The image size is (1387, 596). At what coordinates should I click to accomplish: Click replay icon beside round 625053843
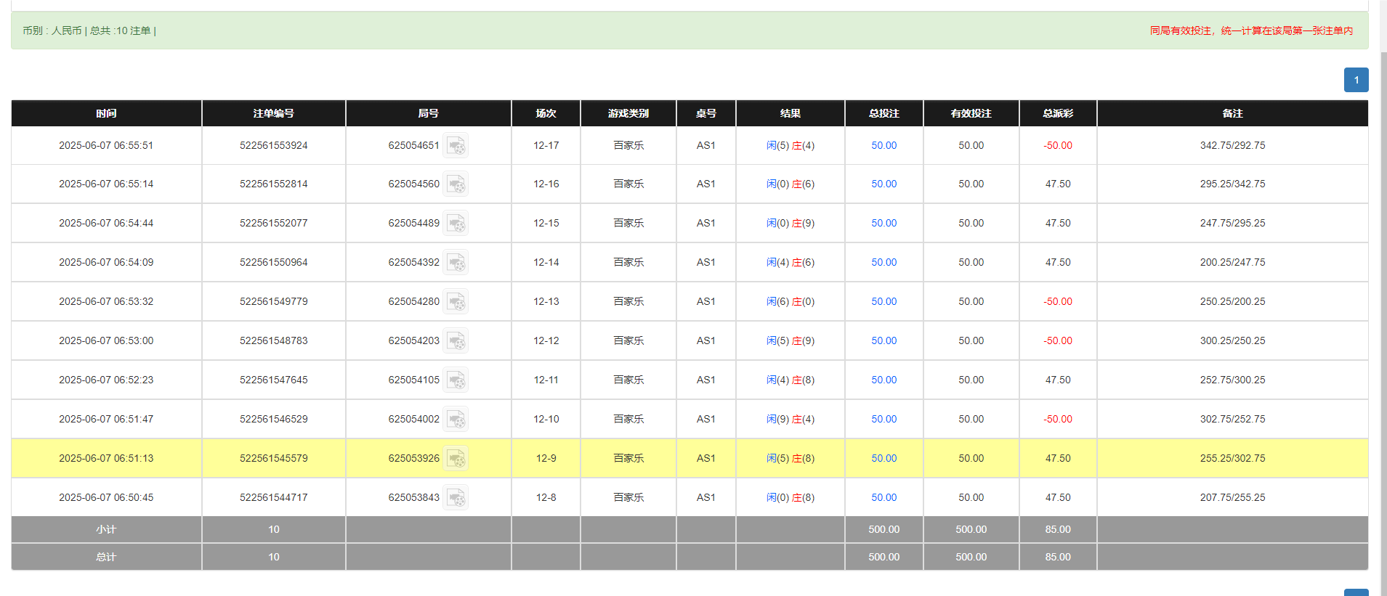coord(456,498)
